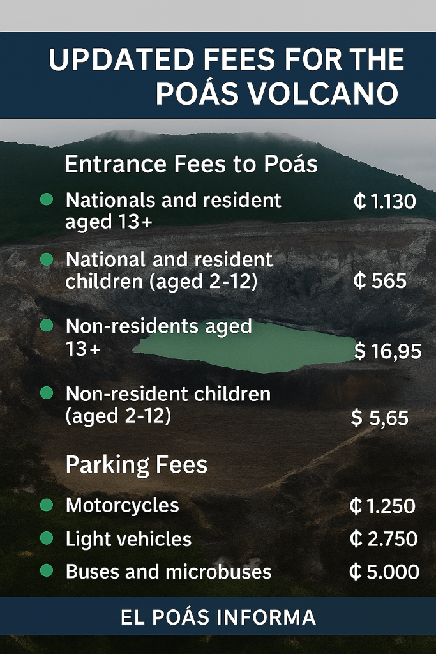Click the green bullet beside Nationals and resident aged 13+

47,200
